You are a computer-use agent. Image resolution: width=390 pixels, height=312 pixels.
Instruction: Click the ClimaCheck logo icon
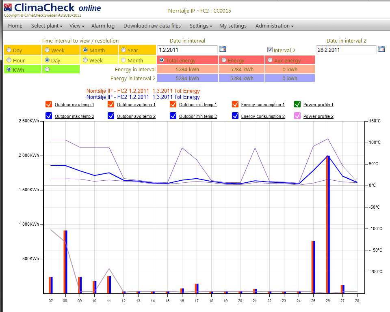(x=8, y=7)
